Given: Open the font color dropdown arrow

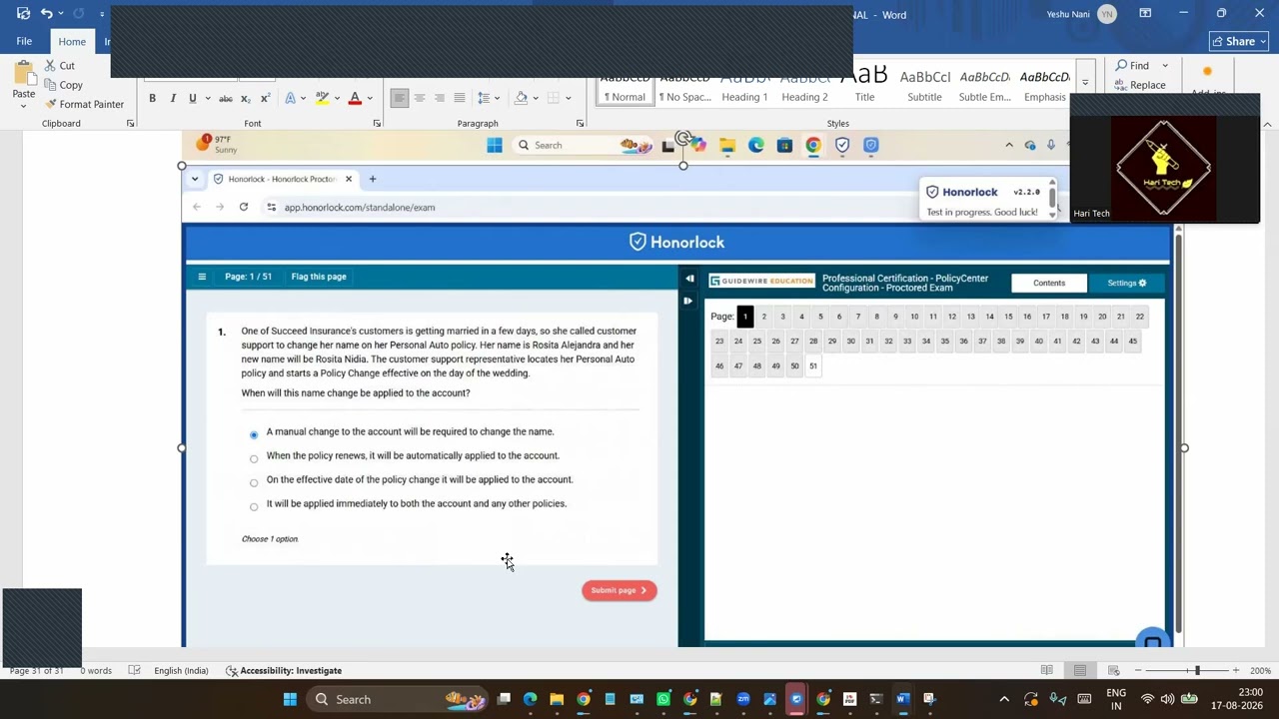Looking at the screenshot, I should (x=370, y=98).
